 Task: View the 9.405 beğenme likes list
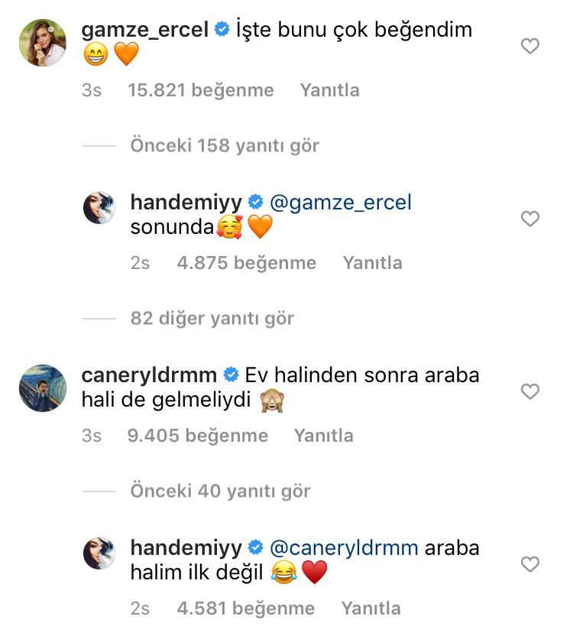coord(198,436)
